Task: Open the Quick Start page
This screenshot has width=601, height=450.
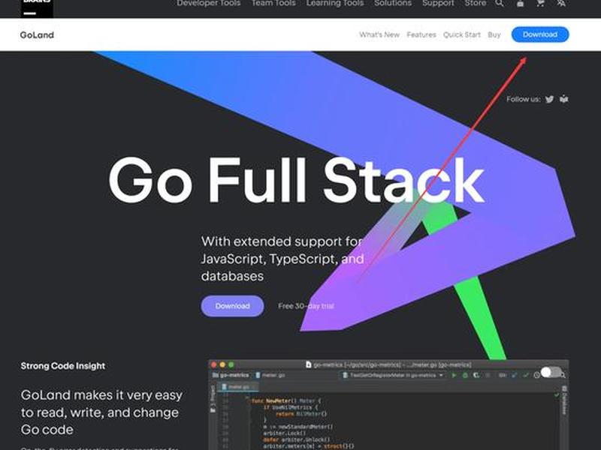Action: click(x=461, y=34)
